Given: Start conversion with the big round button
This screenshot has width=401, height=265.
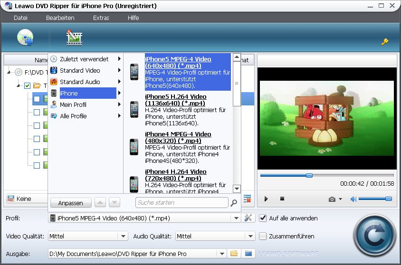Looking at the screenshot, I should click(374, 236).
